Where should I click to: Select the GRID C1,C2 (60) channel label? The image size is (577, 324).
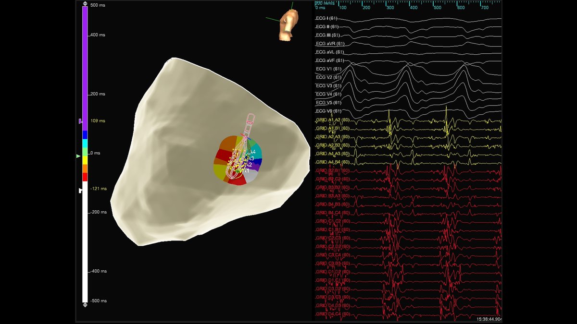(332, 221)
